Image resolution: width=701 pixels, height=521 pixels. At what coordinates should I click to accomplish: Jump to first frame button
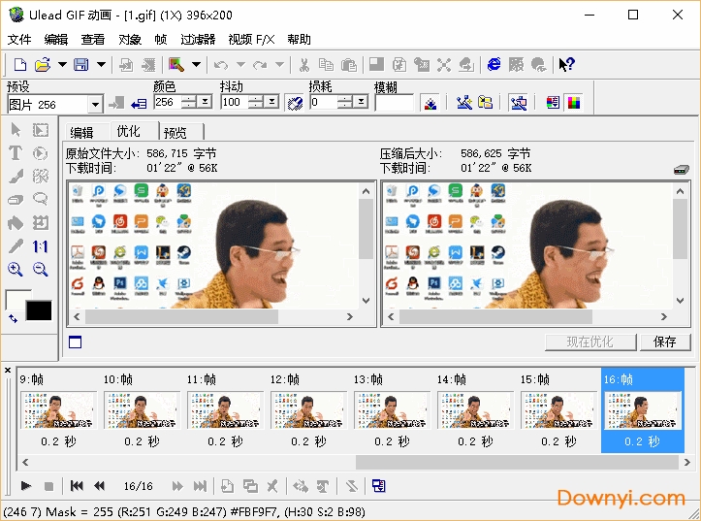[76, 486]
